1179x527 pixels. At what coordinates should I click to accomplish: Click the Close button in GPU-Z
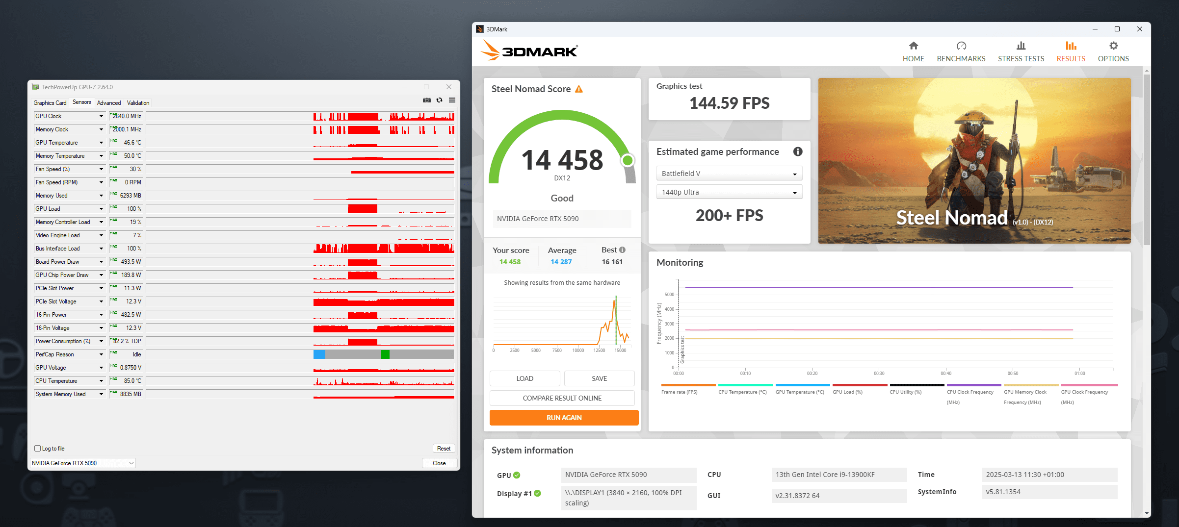click(439, 463)
